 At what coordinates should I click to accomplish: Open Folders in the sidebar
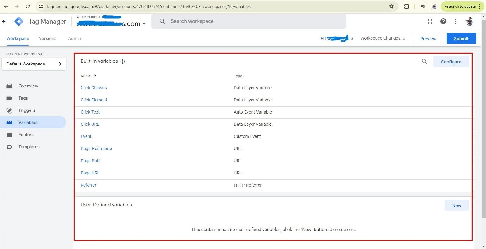[26, 135]
